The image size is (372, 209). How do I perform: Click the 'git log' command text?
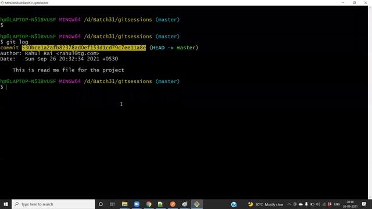[x=17, y=42]
